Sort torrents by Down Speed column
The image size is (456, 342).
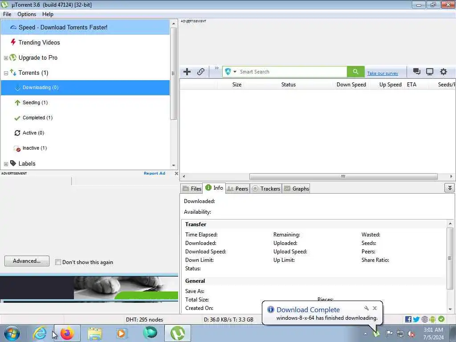(351, 85)
